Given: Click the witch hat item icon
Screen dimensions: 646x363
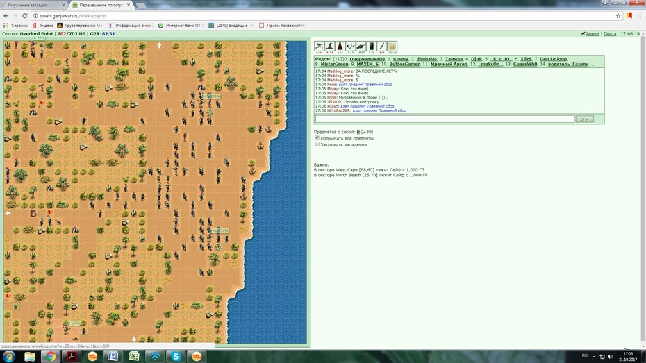Looking at the screenshot, I should pyautogui.click(x=329, y=46).
